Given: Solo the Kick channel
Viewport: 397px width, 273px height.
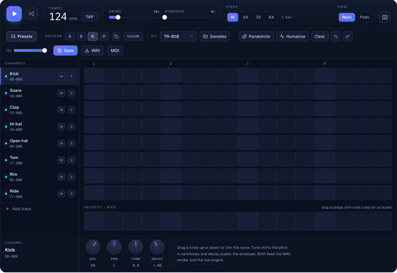Looking at the screenshot, I should point(71,76).
